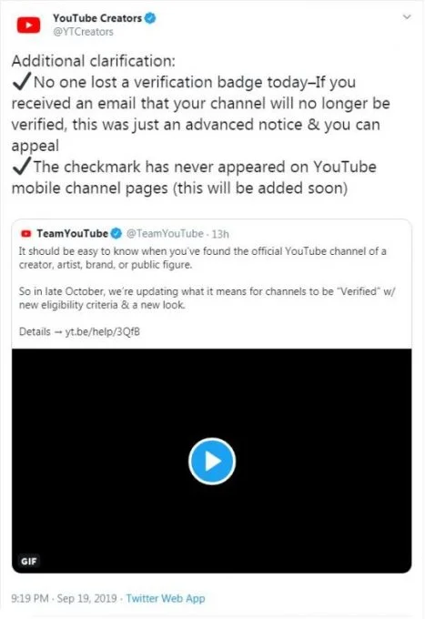Viewport: 425px width, 619px height.
Task: Click the small TeamYouTube avatar icon
Action: click(x=26, y=234)
